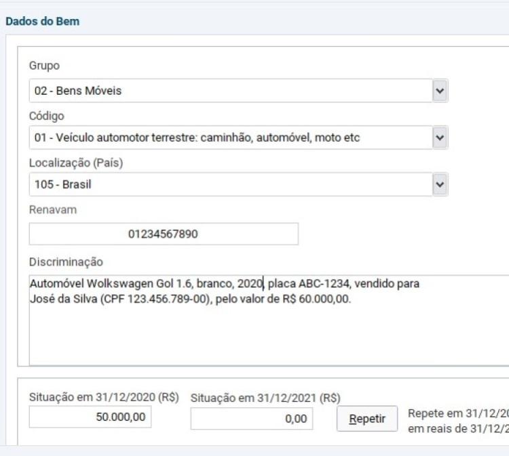Click the 'Situação em 31/12/2021 (R$)' label
This screenshot has width=509, height=456.
pyautogui.click(x=265, y=398)
